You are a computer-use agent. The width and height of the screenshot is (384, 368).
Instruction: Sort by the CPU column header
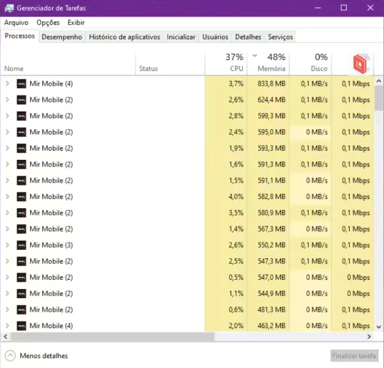[x=226, y=63]
